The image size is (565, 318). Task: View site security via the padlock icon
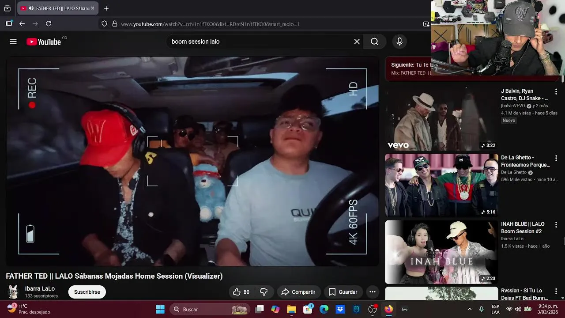115,24
